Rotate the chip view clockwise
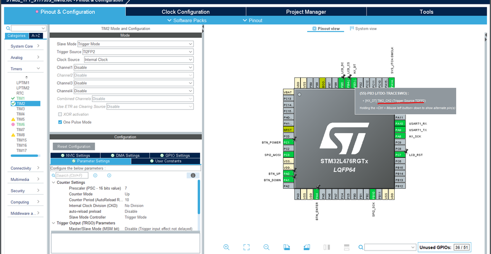Viewport: 491px width, 254px height. [287, 247]
